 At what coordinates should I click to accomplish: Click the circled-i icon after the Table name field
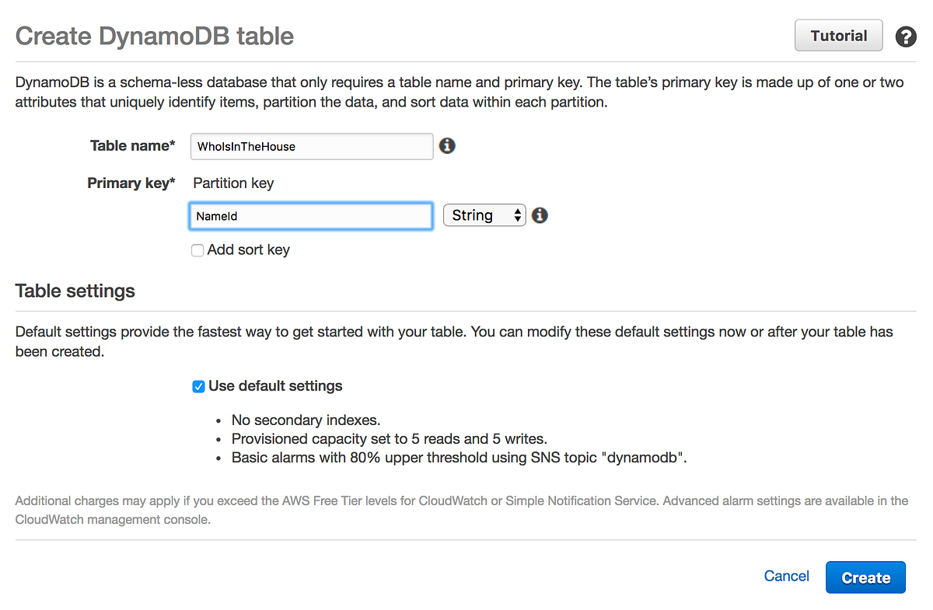[x=447, y=145]
